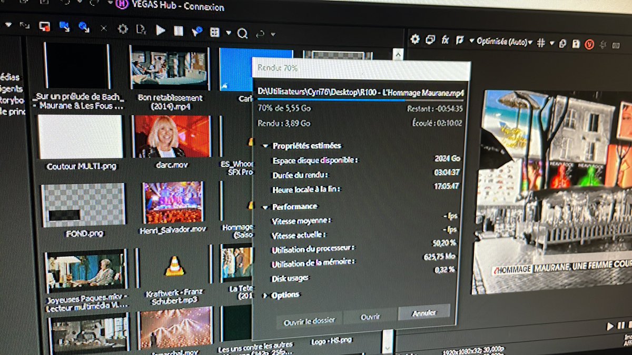
Task: Open the Optimisée (Auto) preview quality dropdown
Action: point(505,42)
